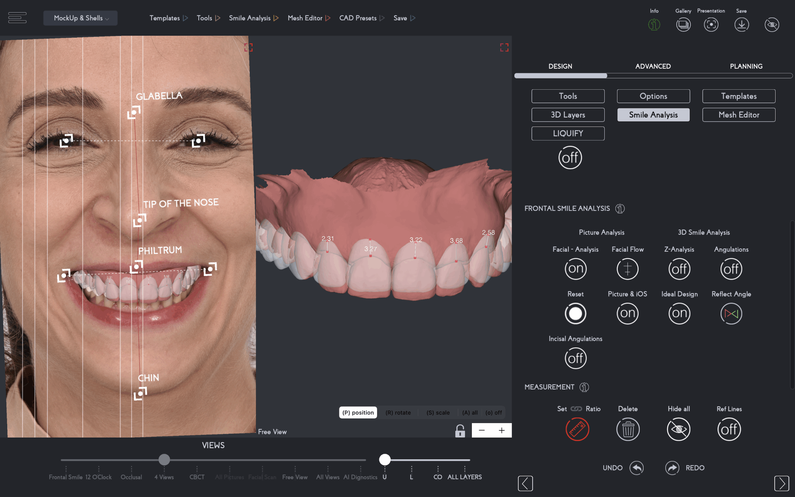The width and height of the screenshot is (795, 497).
Task: Click the Facial Flow icon
Action: click(627, 269)
